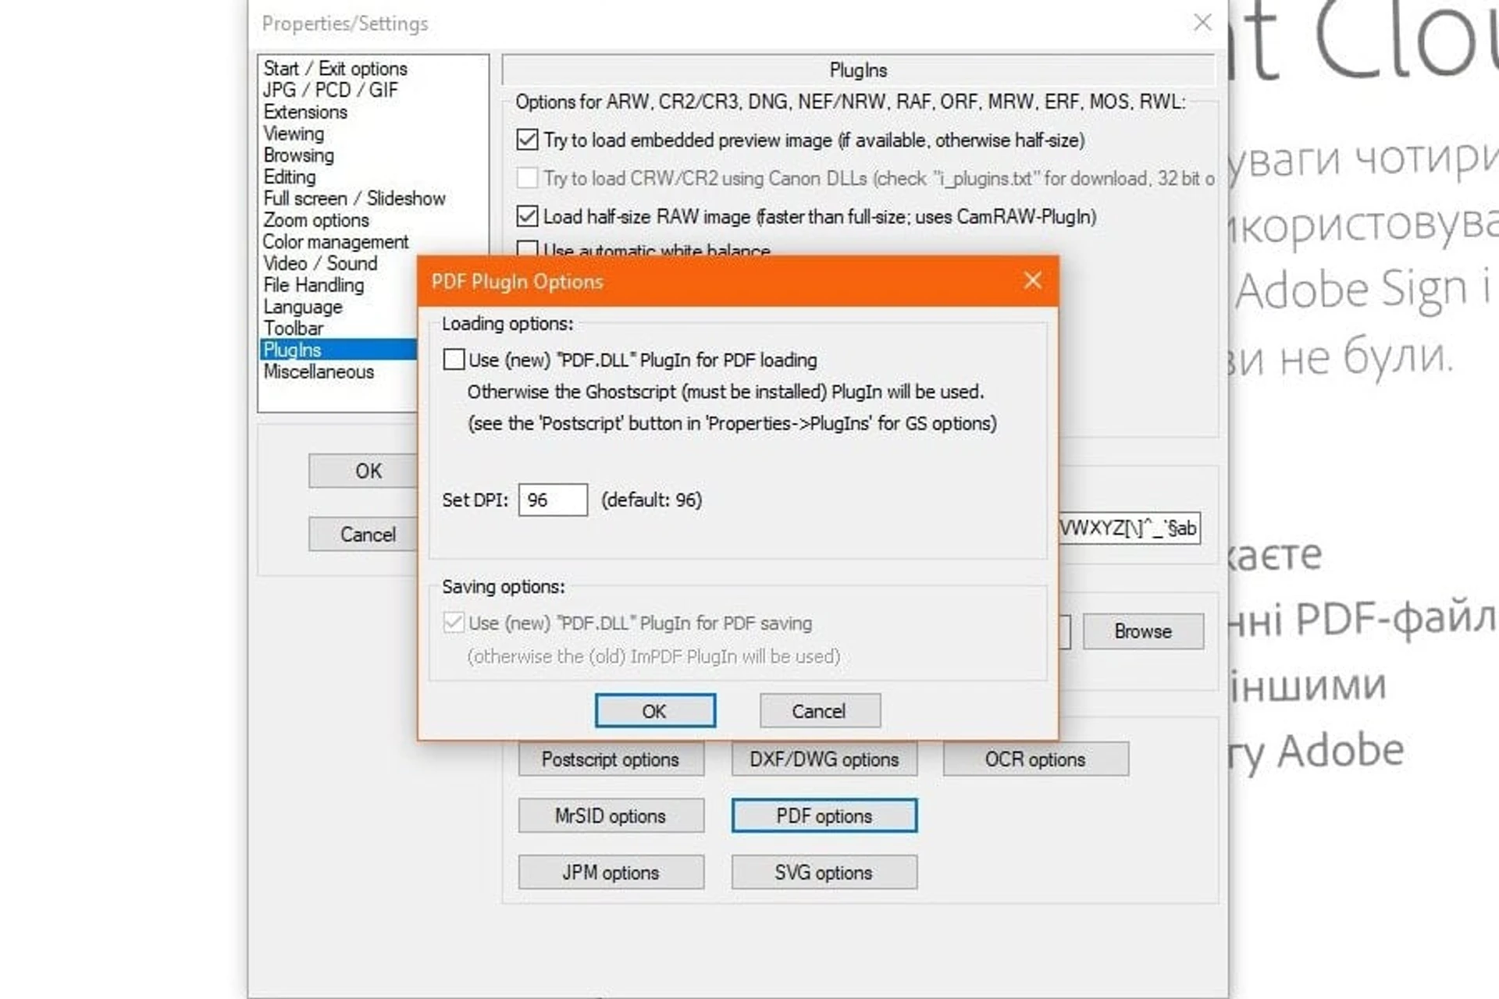Select File Handling category

tap(314, 285)
